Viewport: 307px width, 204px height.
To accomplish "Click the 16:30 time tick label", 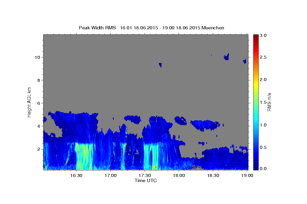I will coord(76,175).
